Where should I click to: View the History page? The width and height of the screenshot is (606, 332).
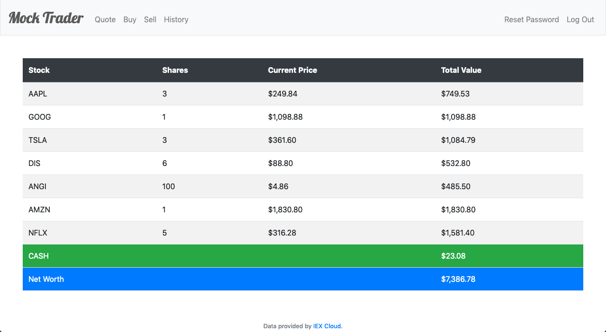(176, 19)
